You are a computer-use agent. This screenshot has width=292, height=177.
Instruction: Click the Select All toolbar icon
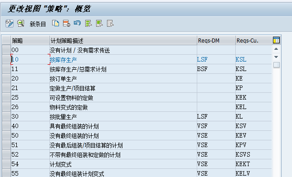coord(88,24)
